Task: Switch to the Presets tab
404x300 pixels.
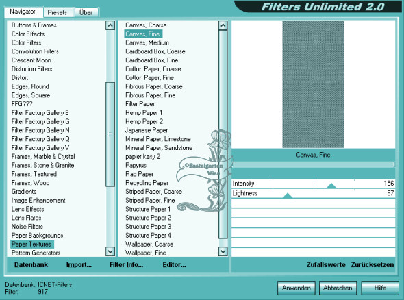Action: click(58, 12)
